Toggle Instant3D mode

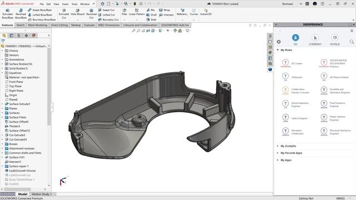206,12
